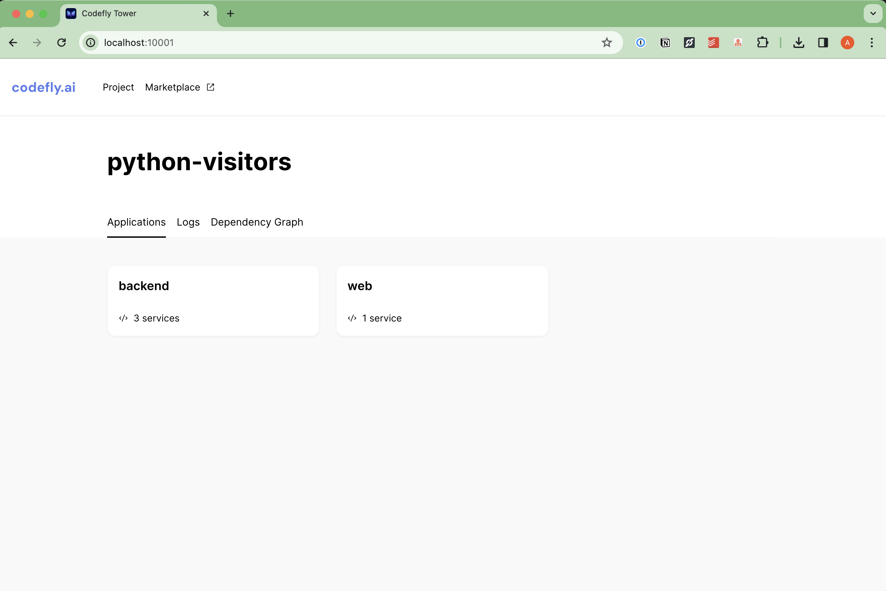Open the Extensions puzzle menu
Image resolution: width=886 pixels, height=591 pixels.
click(762, 43)
